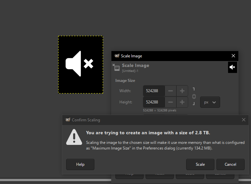Toggle the aspect ratio chain link
This screenshot has height=184, width=251.
pyautogui.click(x=194, y=96)
